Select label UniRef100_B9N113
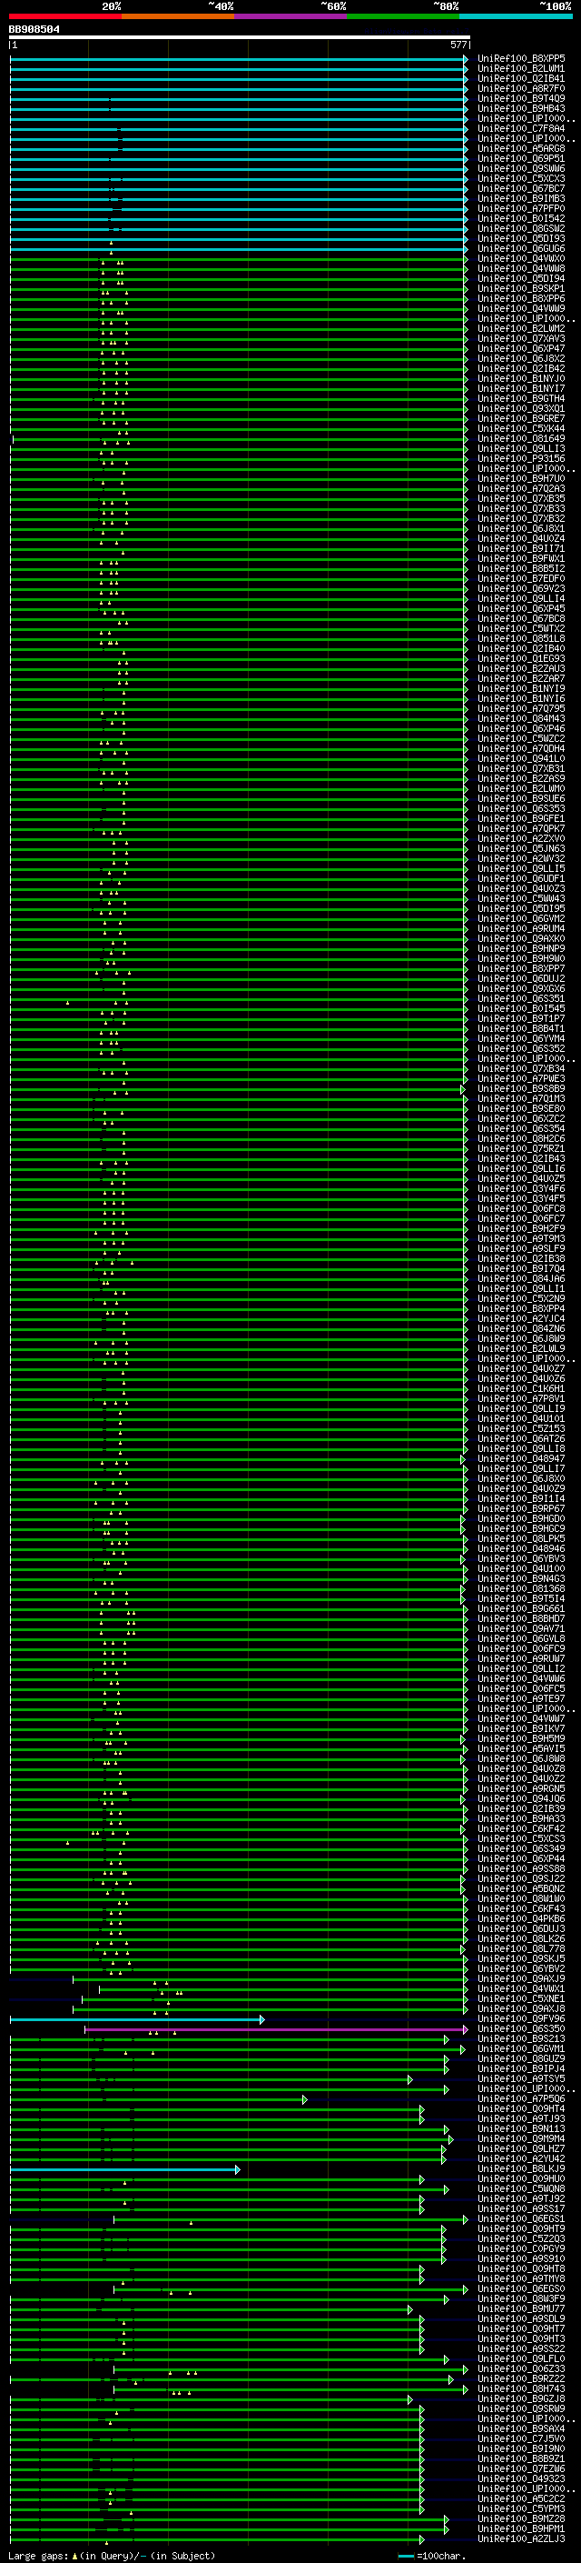The height and width of the screenshot is (2563, 581). tap(521, 2129)
